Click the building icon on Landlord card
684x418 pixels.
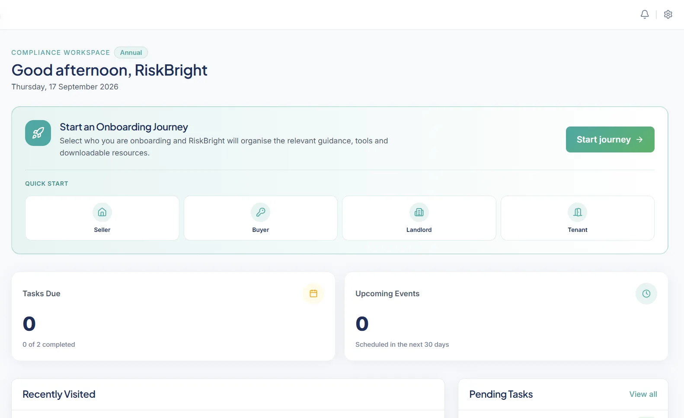[419, 212]
